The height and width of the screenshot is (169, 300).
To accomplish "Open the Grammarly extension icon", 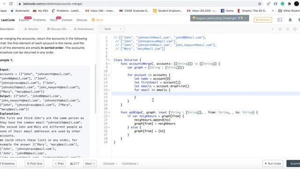I will (x=282, y=4).
